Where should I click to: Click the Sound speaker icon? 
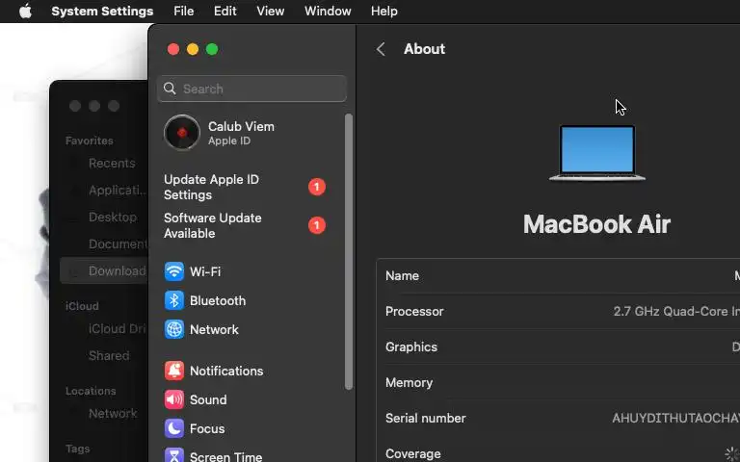174,399
